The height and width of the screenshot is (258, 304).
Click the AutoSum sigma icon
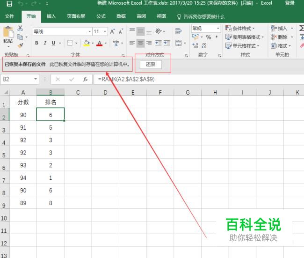(302, 28)
